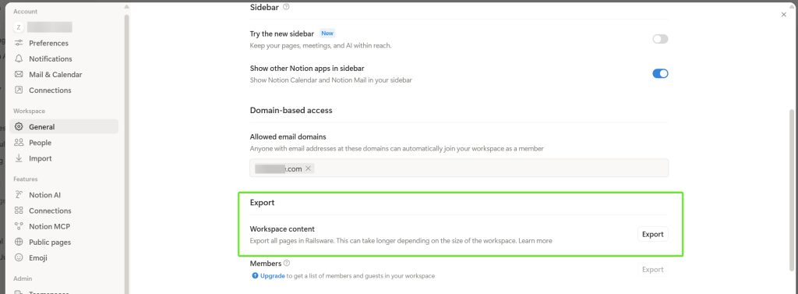Click the "Domain-based access" heading
The width and height of the screenshot is (798, 294).
pyautogui.click(x=291, y=110)
